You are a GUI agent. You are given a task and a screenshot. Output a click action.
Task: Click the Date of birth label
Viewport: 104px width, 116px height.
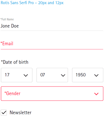[x=15, y=62]
